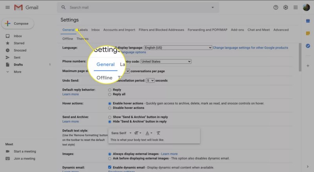Select Disable hover actions

pos(110,108)
